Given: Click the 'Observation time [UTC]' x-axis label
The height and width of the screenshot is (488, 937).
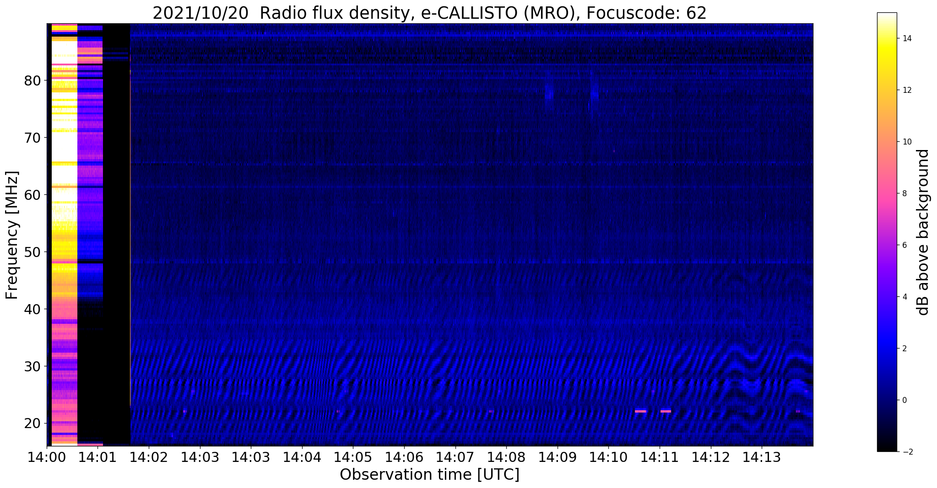Looking at the screenshot, I should [x=429, y=475].
